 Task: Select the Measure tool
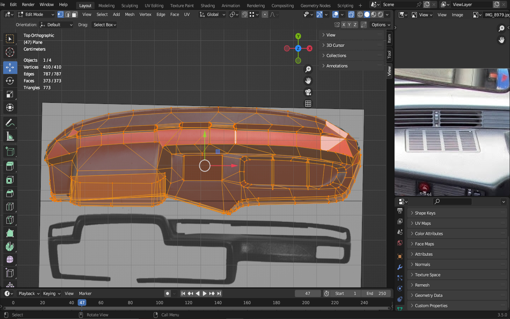[x=10, y=136]
